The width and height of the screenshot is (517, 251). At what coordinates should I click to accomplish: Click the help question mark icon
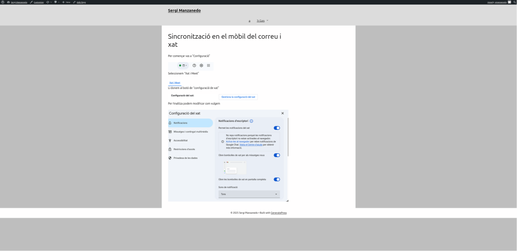coord(194,65)
